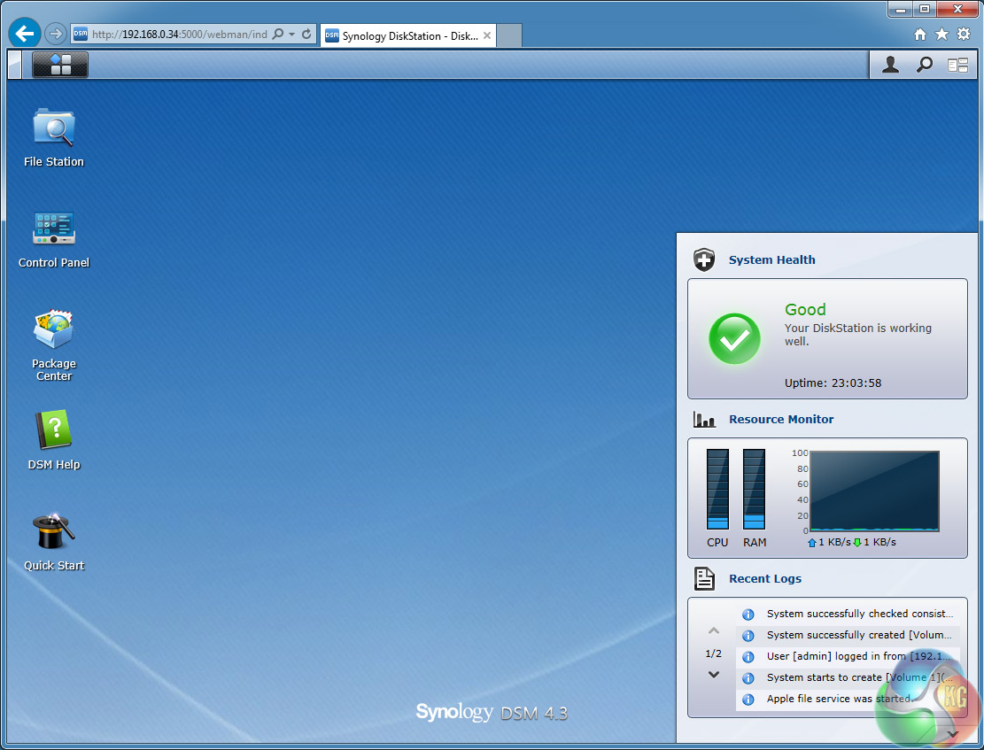Screen dimensions: 984x750
Task: Open DSM search magnifier icon
Action: (x=925, y=65)
